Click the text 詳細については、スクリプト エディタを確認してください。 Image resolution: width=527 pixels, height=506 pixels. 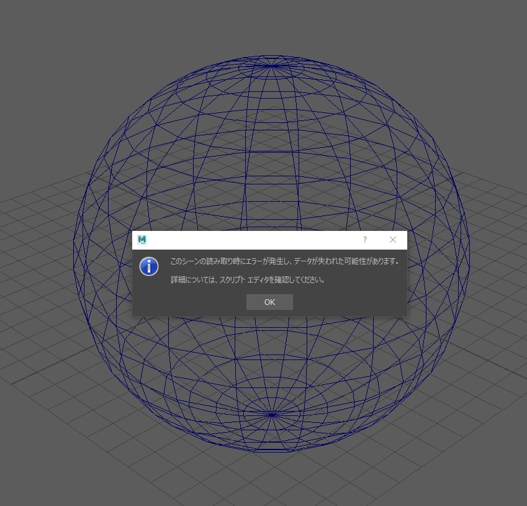coord(248,280)
